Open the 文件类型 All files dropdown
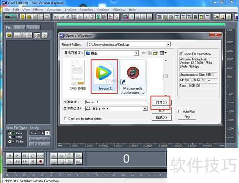This screenshot has width=239, height=183. coord(145,109)
